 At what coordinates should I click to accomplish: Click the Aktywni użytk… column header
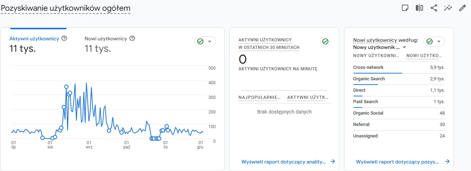click(308, 97)
